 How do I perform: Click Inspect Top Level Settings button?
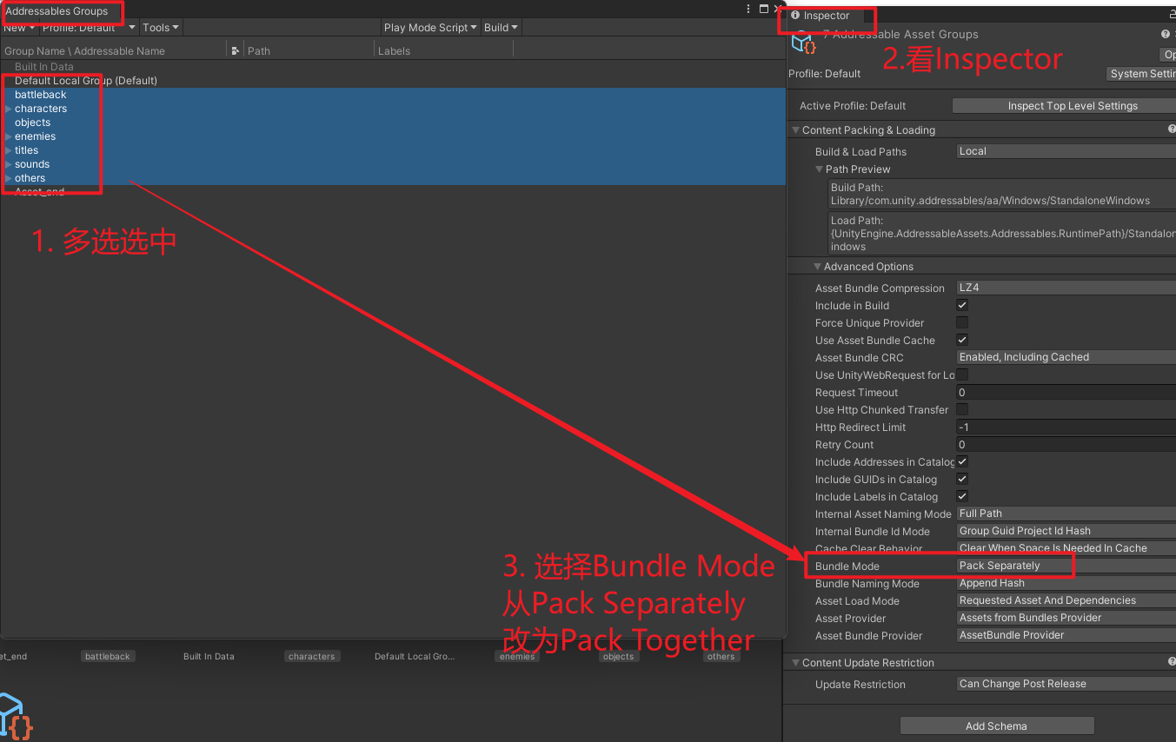pos(1065,106)
